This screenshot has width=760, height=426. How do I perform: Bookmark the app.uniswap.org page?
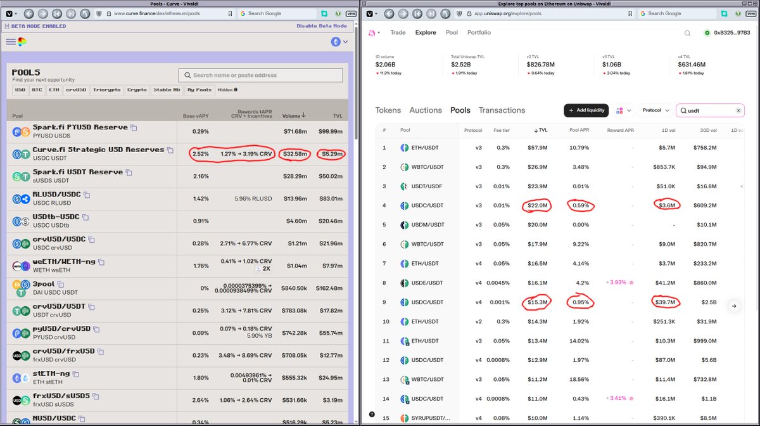(x=630, y=13)
